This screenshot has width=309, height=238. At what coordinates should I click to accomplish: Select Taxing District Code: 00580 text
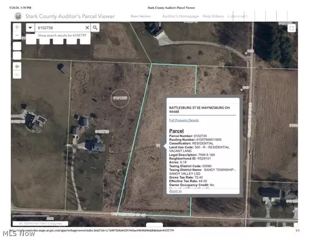[191, 166]
